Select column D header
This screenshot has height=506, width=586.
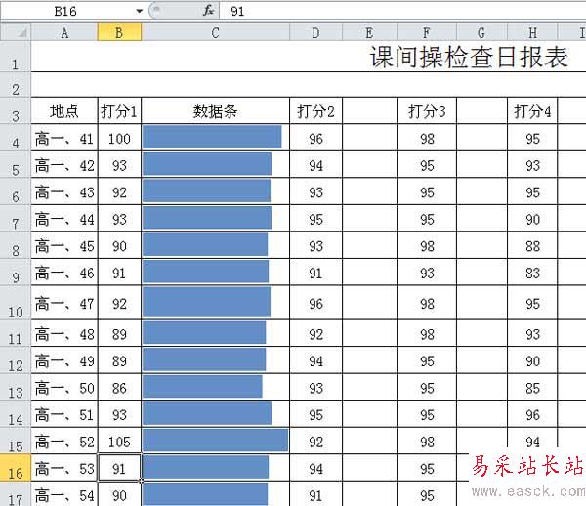(x=315, y=32)
